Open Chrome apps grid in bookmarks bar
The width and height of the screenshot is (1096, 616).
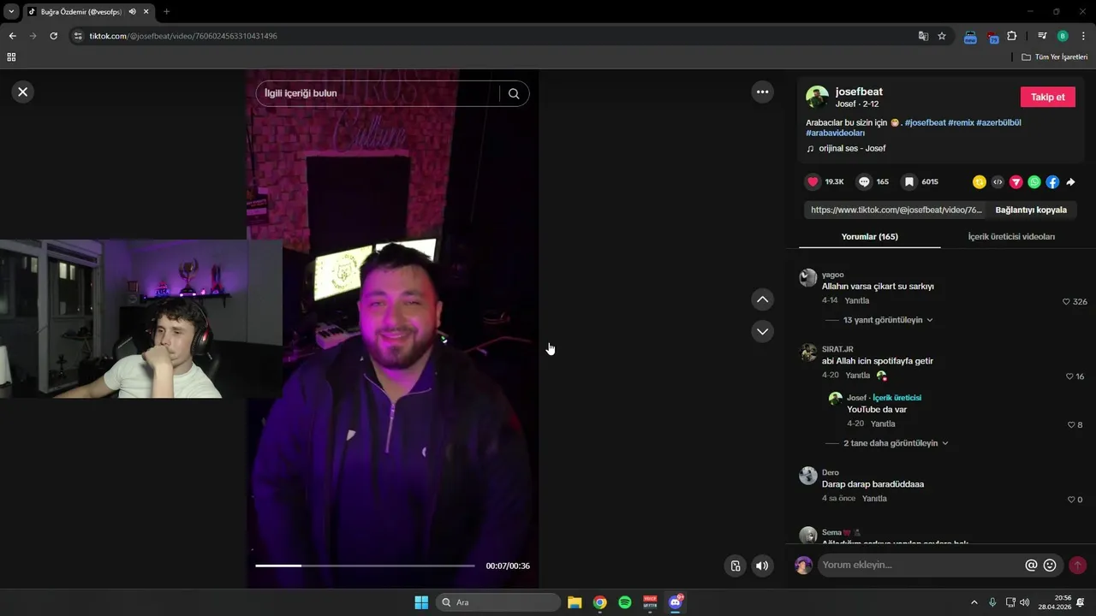[x=11, y=56]
